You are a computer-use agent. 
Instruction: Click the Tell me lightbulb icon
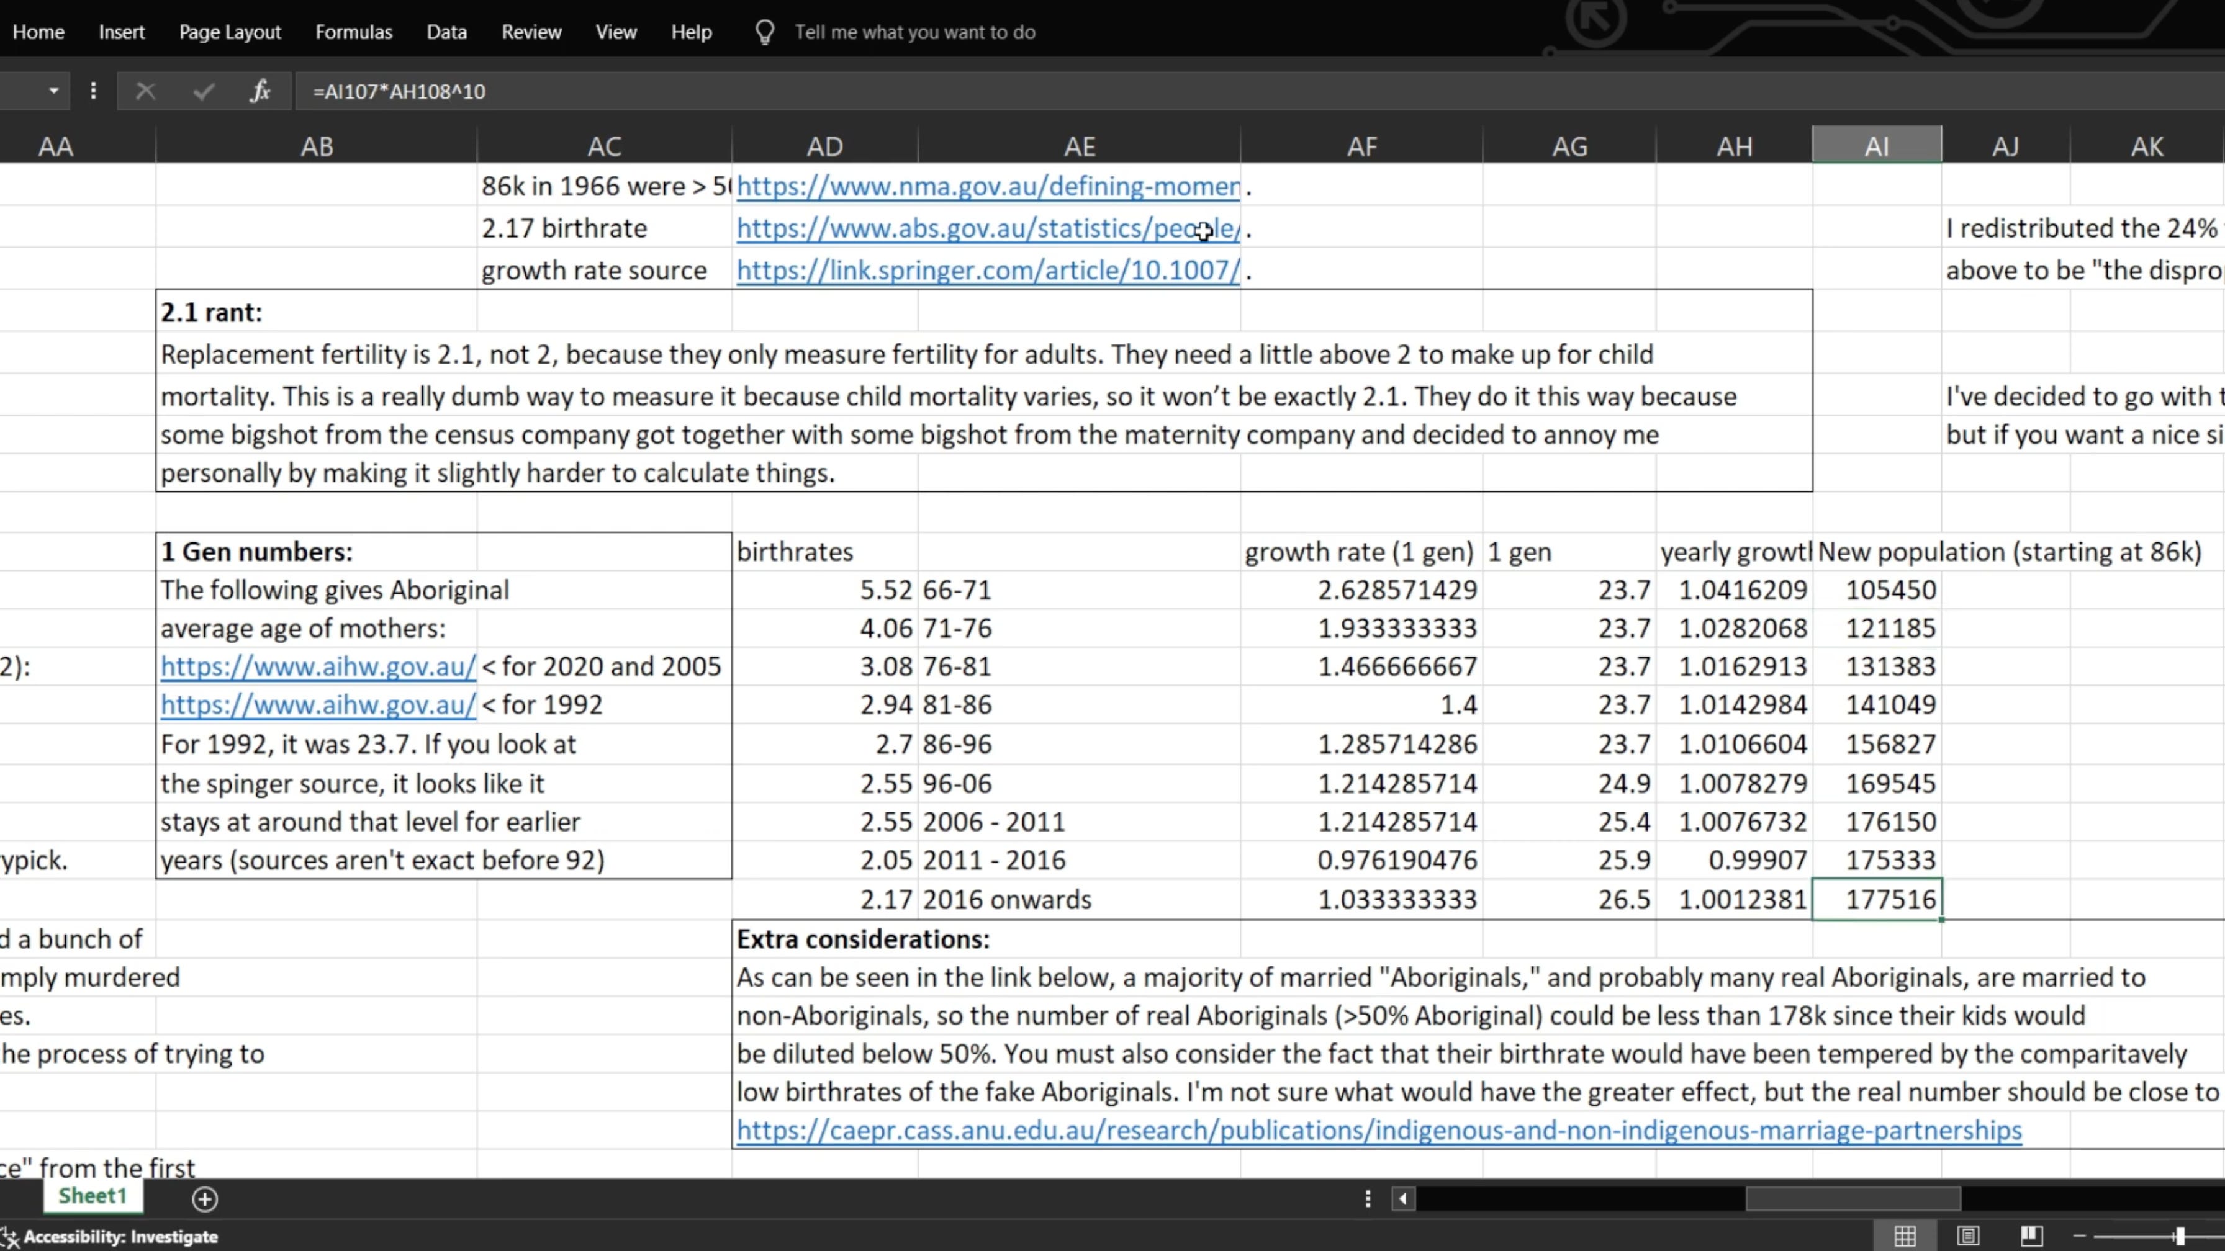click(764, 33)
